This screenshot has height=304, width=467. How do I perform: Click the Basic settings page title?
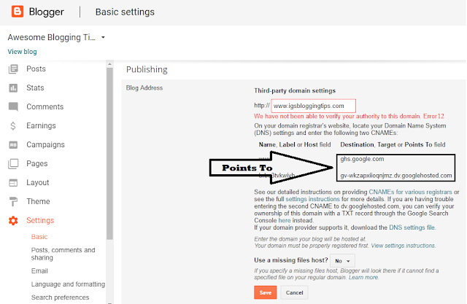coord(125,12)
